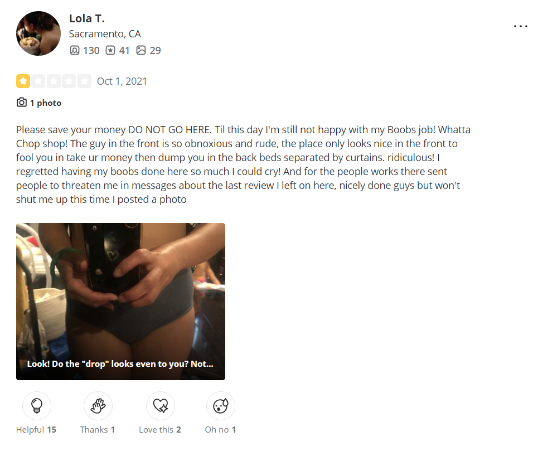Click the photos icon near 29

point(140,50)
